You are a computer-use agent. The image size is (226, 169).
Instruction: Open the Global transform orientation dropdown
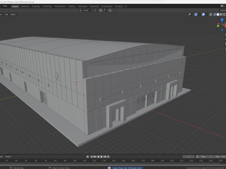[x=86, y=10]
